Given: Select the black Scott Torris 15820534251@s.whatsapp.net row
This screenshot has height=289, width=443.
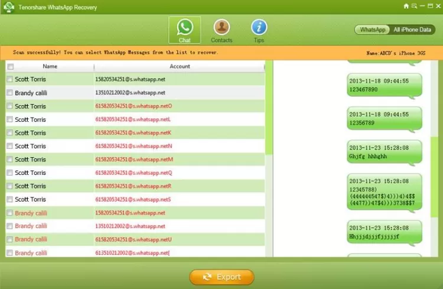Looking at the screenshot, I should pos(135,79).
